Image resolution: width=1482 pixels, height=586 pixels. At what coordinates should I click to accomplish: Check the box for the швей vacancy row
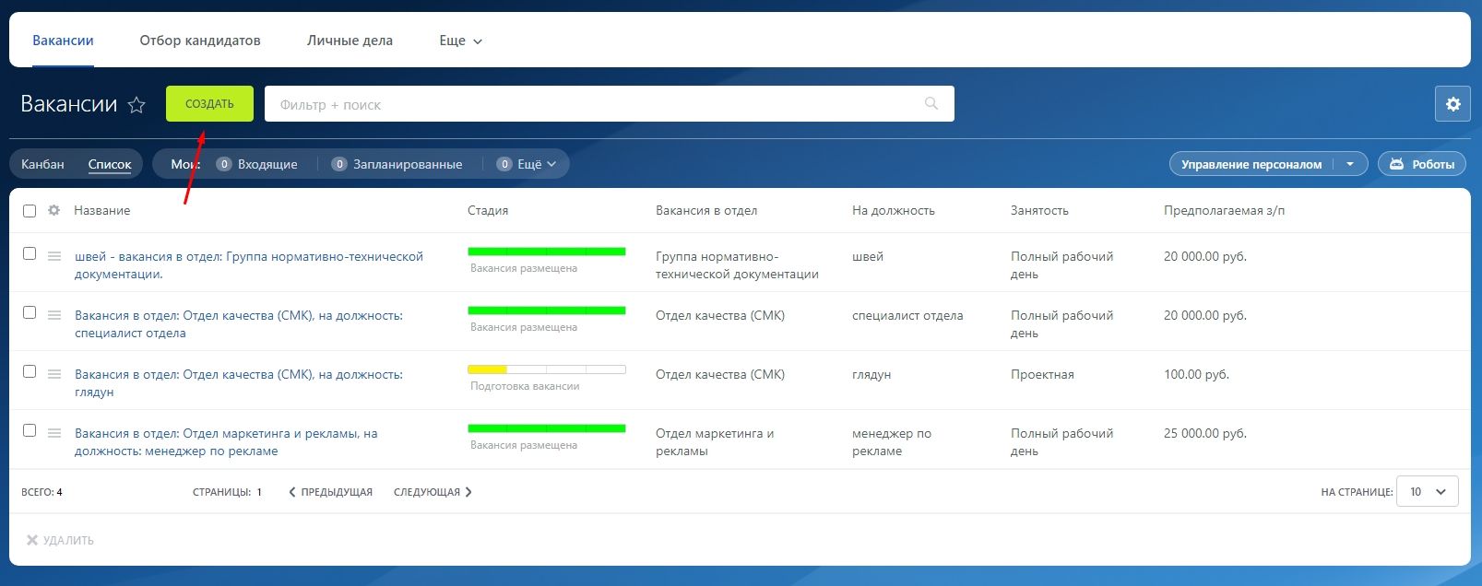[x=30, y=253]
